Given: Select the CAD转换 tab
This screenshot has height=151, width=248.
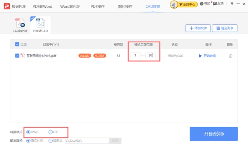Looking at the screenshot, I should 153,7.
